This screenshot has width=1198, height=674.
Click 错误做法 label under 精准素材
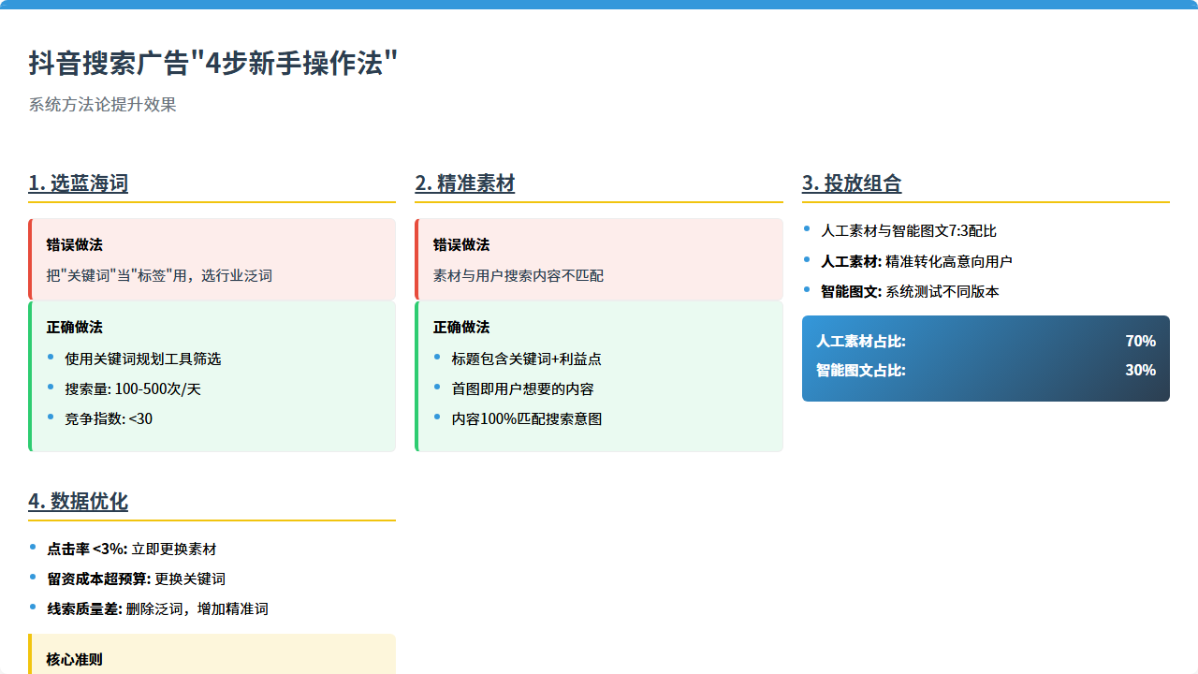point(461,244)
